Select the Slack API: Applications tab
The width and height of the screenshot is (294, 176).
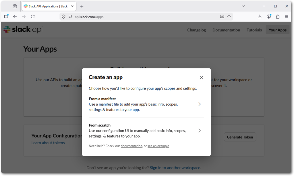click(49, 6)
